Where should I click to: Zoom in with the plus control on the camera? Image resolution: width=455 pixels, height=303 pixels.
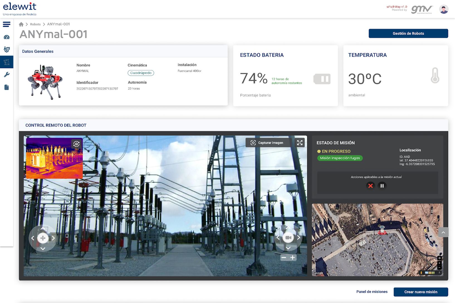[x=292, y=258]
